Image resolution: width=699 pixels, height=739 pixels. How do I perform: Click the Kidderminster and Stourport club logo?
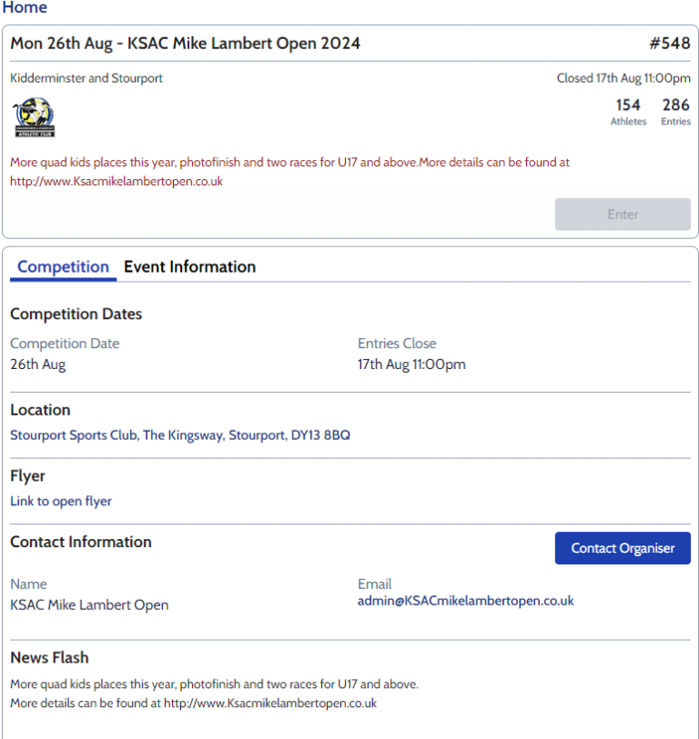click(x=34, y=118)
